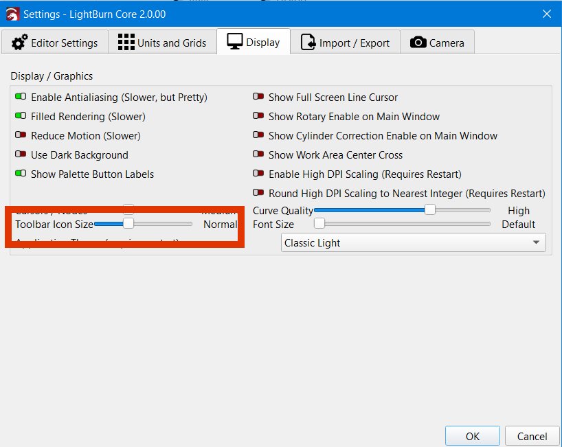Click the Toolbar Icon Size slider handle
The height and width of the screenshot is (447, 562).
128,224
